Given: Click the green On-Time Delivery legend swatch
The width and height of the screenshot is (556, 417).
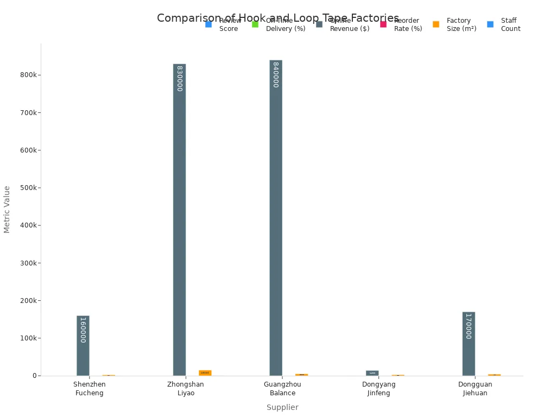Looking at the screenshot, I should click(255, 24).
